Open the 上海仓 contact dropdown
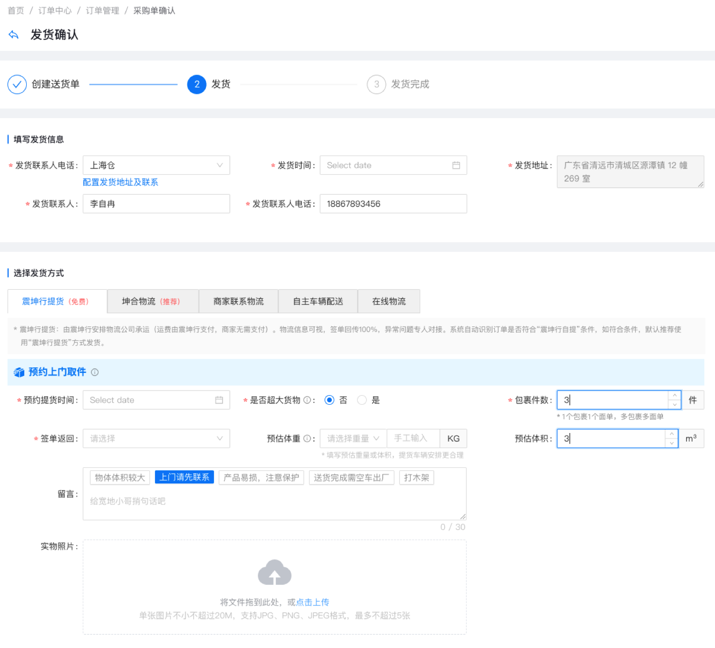This screenshot has height=648, width=715. pos(156,166)
